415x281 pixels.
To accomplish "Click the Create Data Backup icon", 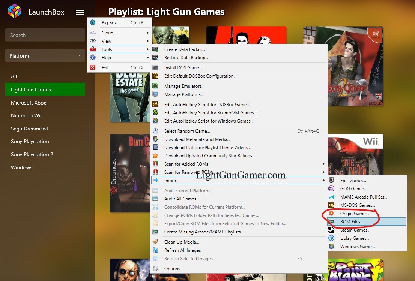I will pyautogui.click(x=155, y=49).
